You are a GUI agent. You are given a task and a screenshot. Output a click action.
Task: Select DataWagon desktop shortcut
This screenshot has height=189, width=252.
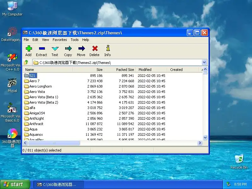pyautogui.click(x=11, y=34)
